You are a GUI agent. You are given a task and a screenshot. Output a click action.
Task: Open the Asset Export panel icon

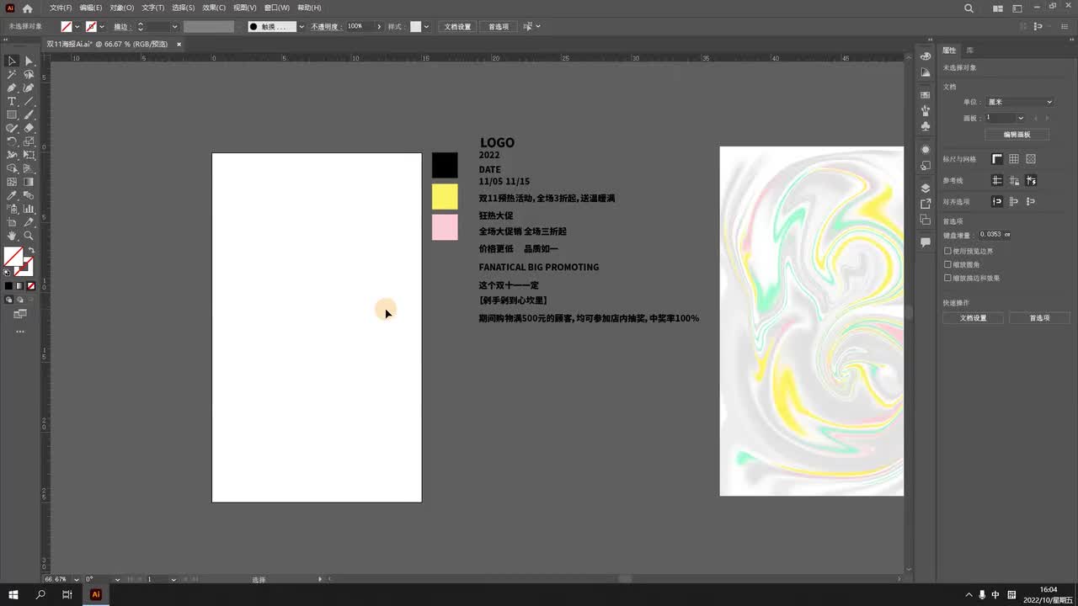926,204
